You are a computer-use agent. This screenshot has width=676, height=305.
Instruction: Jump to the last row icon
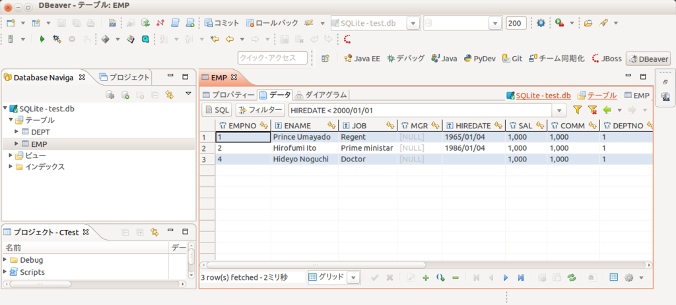(521, 277)
